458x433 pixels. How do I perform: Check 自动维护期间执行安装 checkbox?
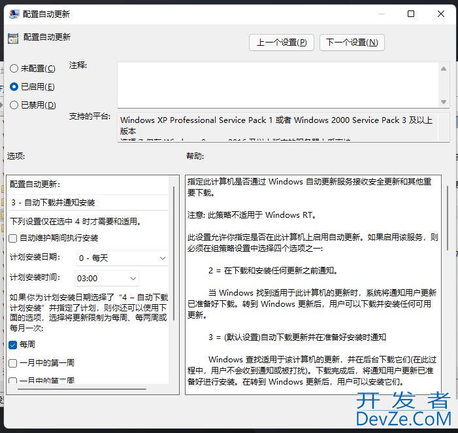[13, 238]
